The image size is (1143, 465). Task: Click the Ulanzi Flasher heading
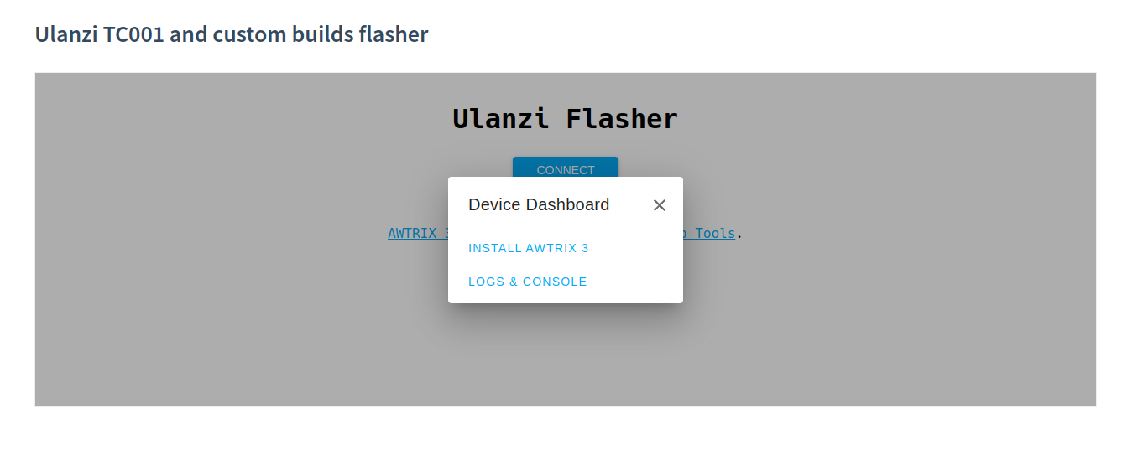coord(565,119)
